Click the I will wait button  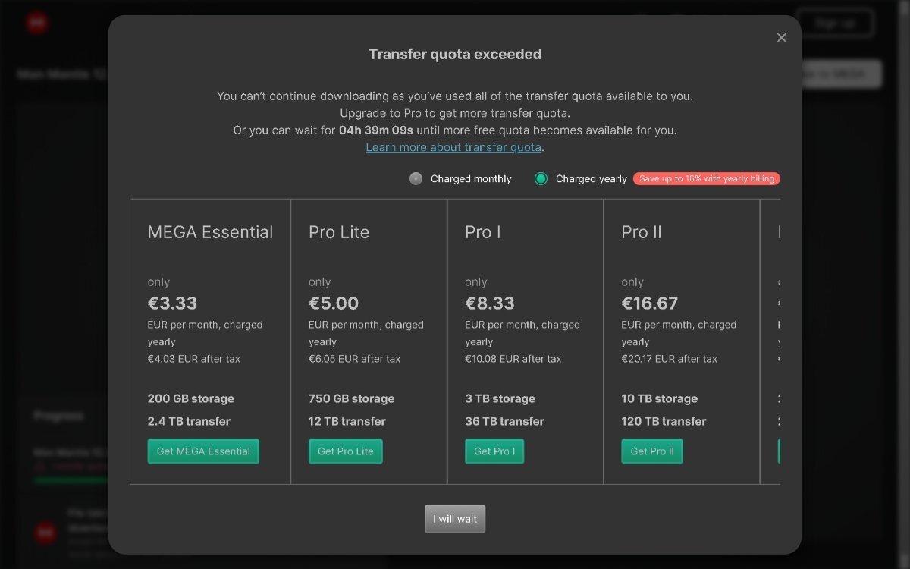pos(455,519)
